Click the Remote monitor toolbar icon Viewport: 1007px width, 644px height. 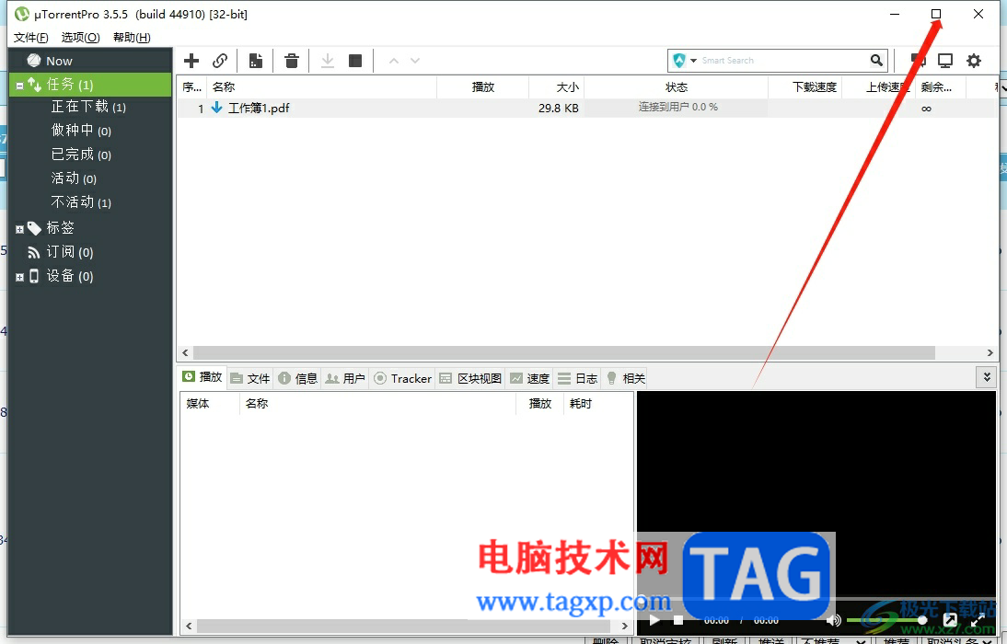coord(945,61)
